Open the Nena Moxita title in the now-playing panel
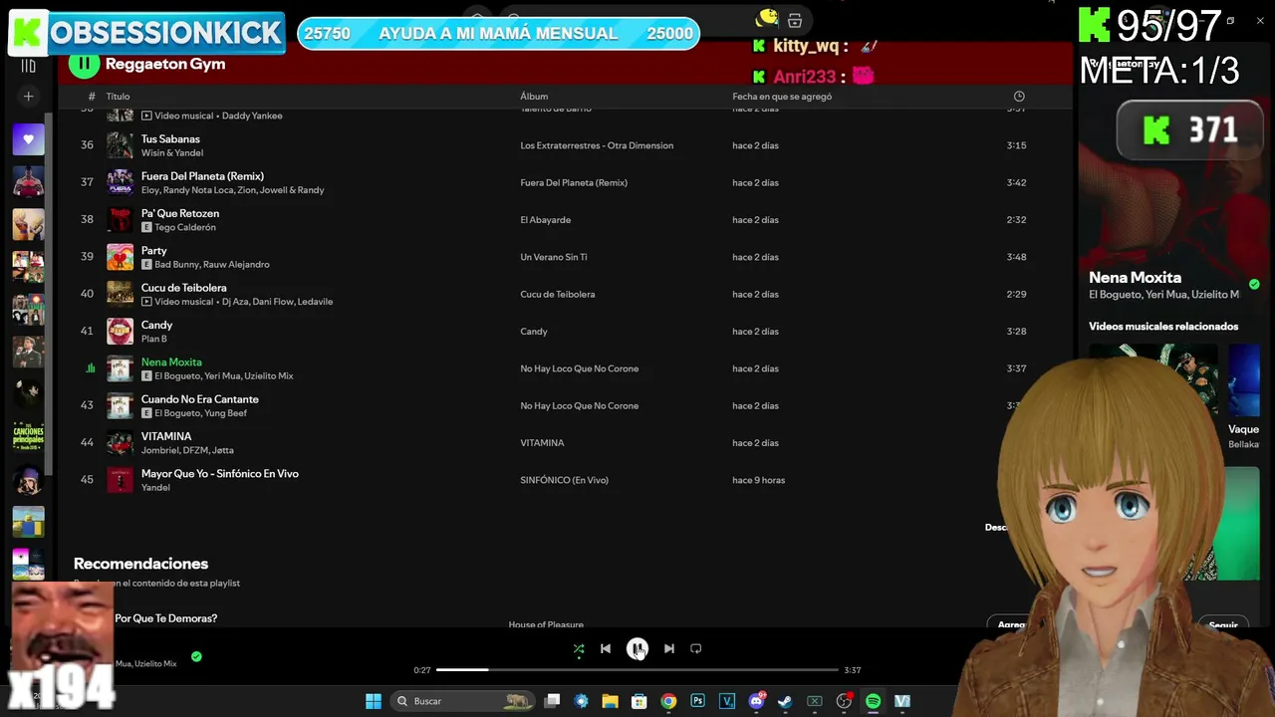 tap(1135, 278)
